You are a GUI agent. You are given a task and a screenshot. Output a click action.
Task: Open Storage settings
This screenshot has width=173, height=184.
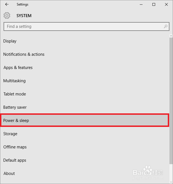click(x=10, y=134)
